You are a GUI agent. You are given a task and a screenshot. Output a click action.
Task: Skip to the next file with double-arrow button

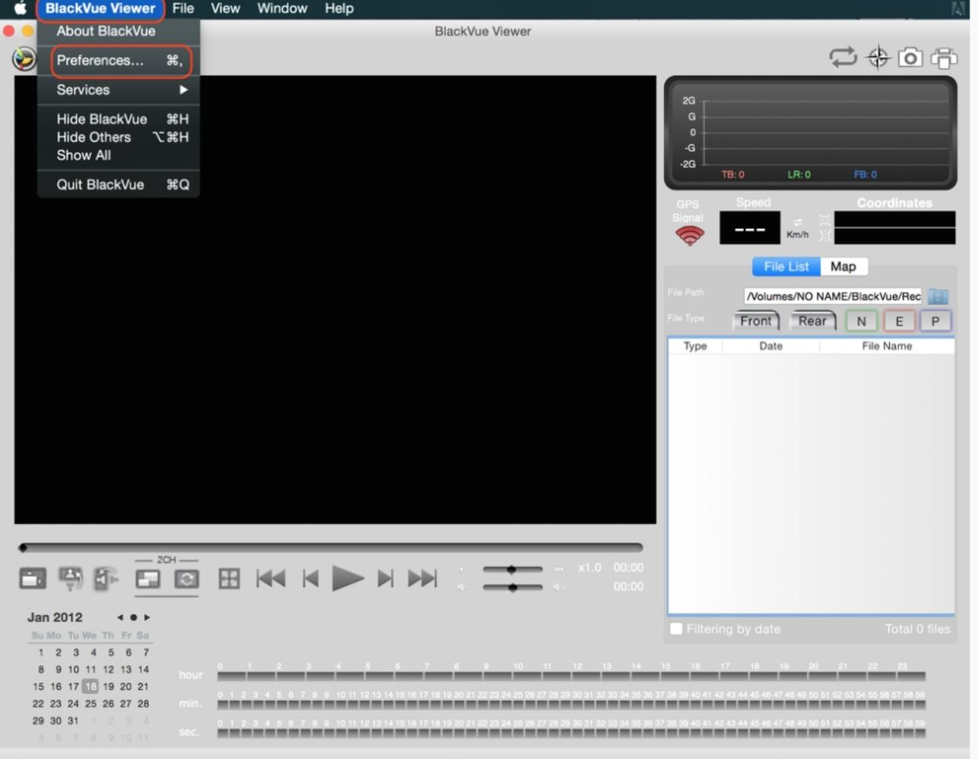(x=422, y=579)
